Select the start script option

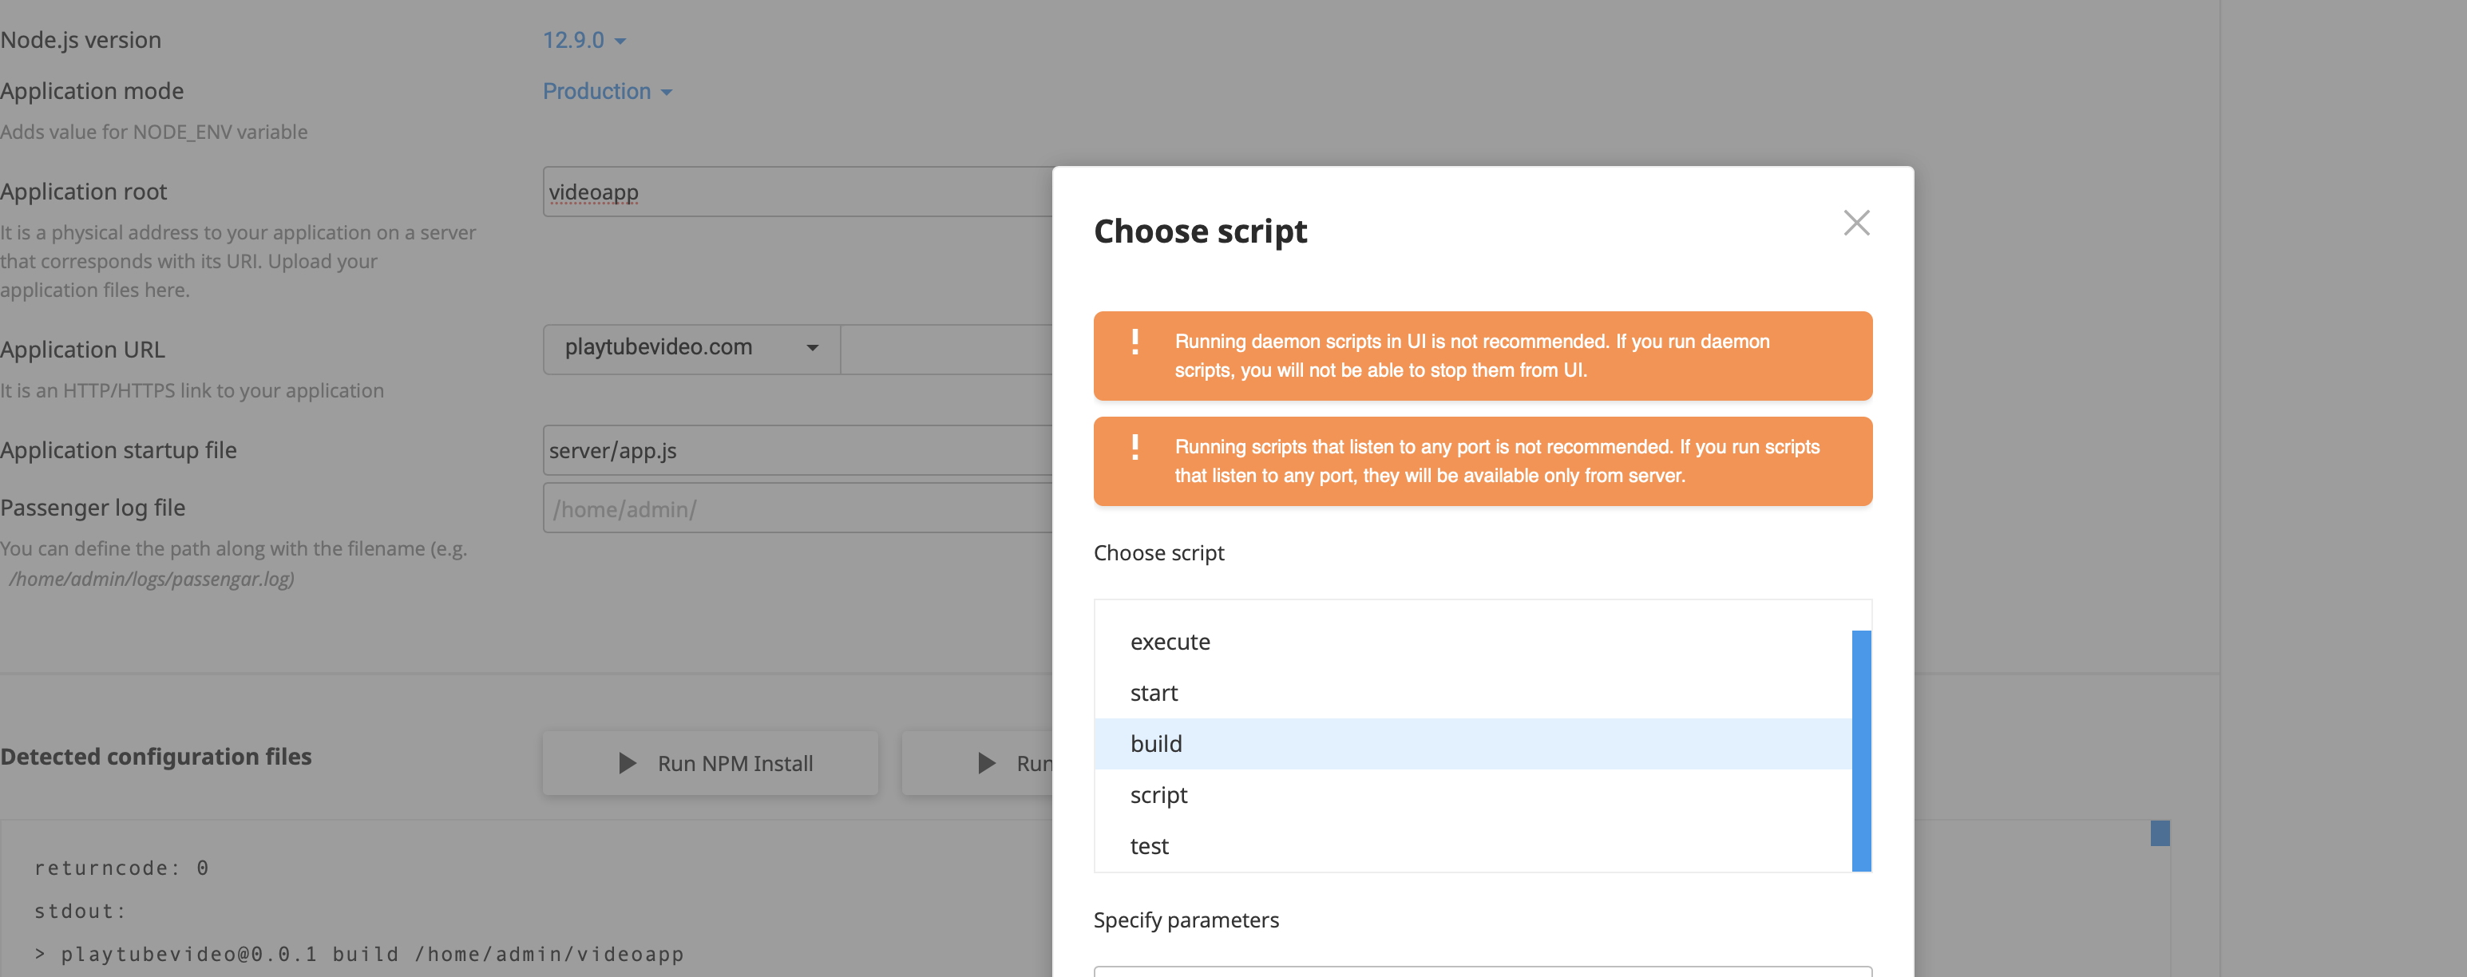1153,693
